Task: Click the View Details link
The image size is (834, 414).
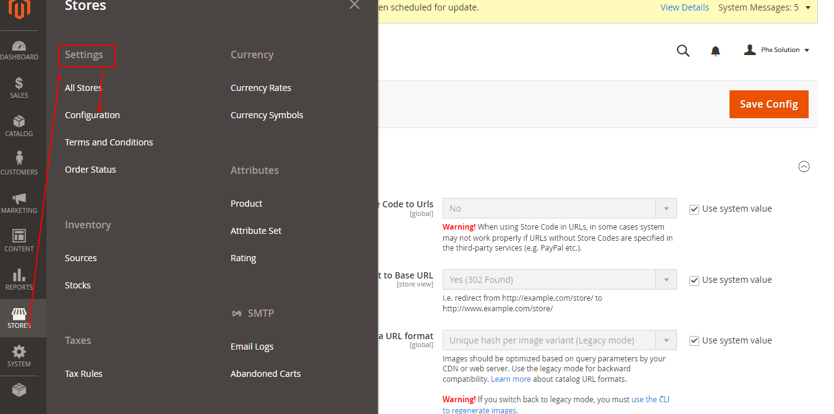Action: [684, 7]
